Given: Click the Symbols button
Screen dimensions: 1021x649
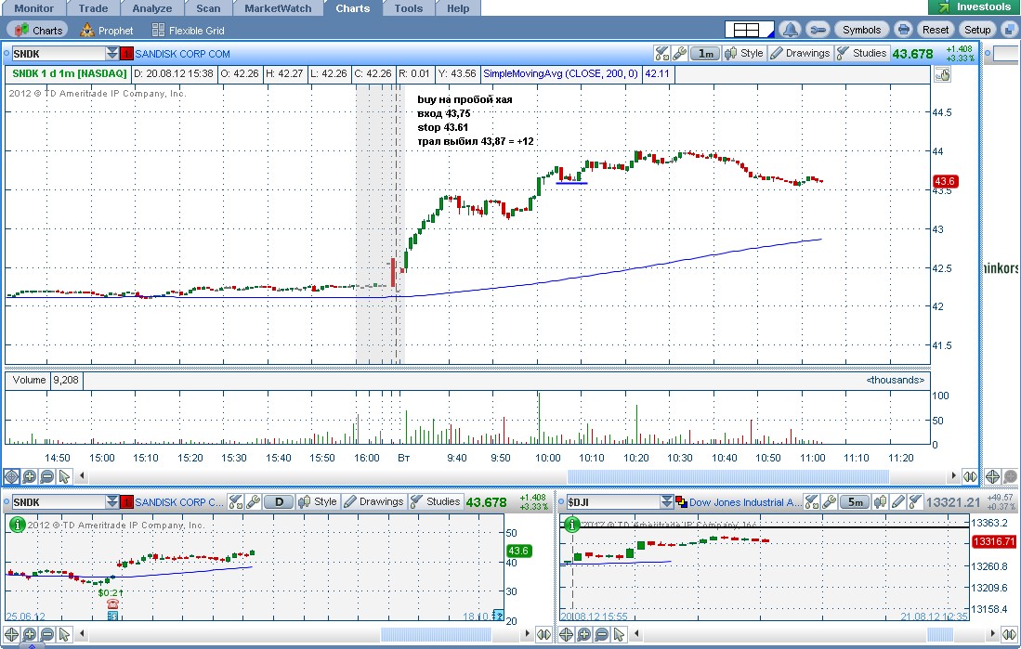Looking at the screenshot, I should pyautogui.click(x=861, y=30).
